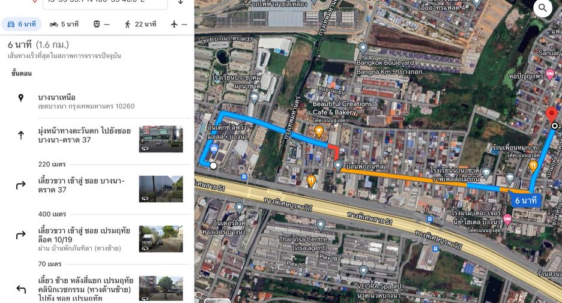Select the motorcycle mode 5 นาที tab

[64, 25]
